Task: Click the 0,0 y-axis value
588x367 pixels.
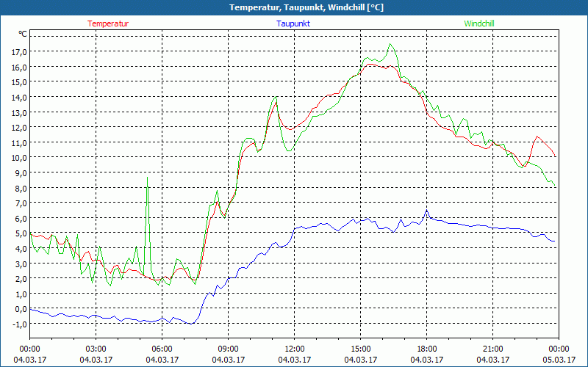Action: tap(21, 309)
